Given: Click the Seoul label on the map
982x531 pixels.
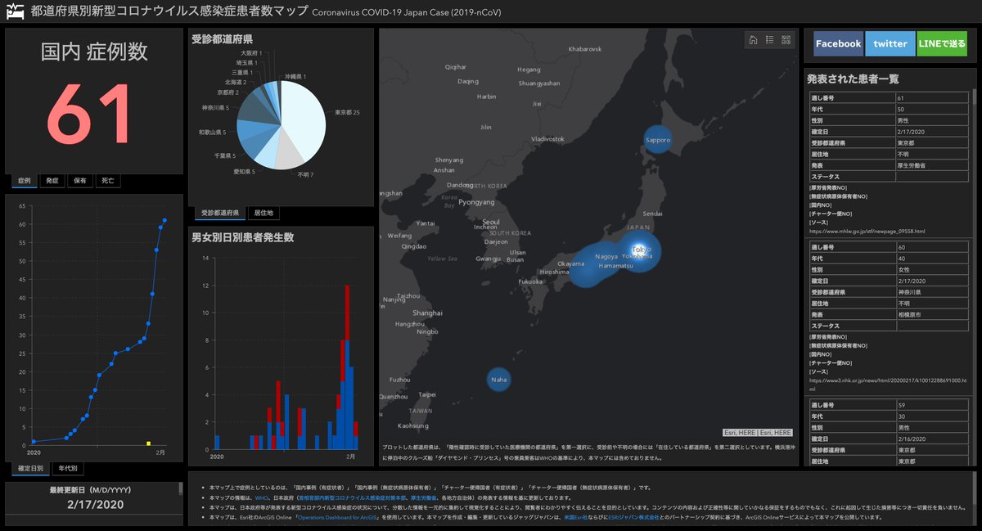Looking at the screenshot, I should 491,222.
